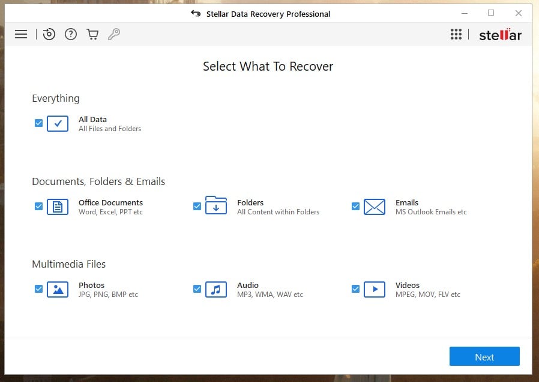This screenshot has height=382, width=539.
Task: Open the nine-dot apps grid icon
Action: click(x=456, y=34)
